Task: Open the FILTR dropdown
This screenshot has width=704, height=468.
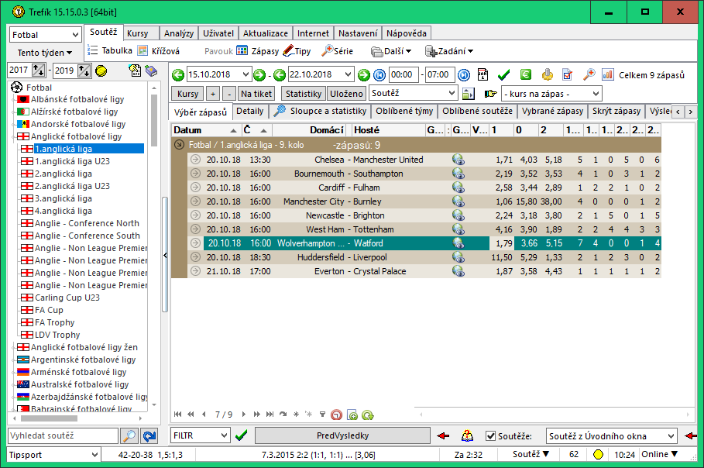Action: pos(201,435)
